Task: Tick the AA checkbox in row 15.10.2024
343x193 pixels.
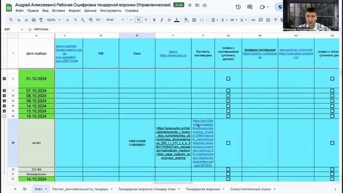Action: (x=228, y=111)
